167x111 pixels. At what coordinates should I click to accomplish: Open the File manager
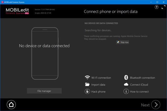coord(44,91)
